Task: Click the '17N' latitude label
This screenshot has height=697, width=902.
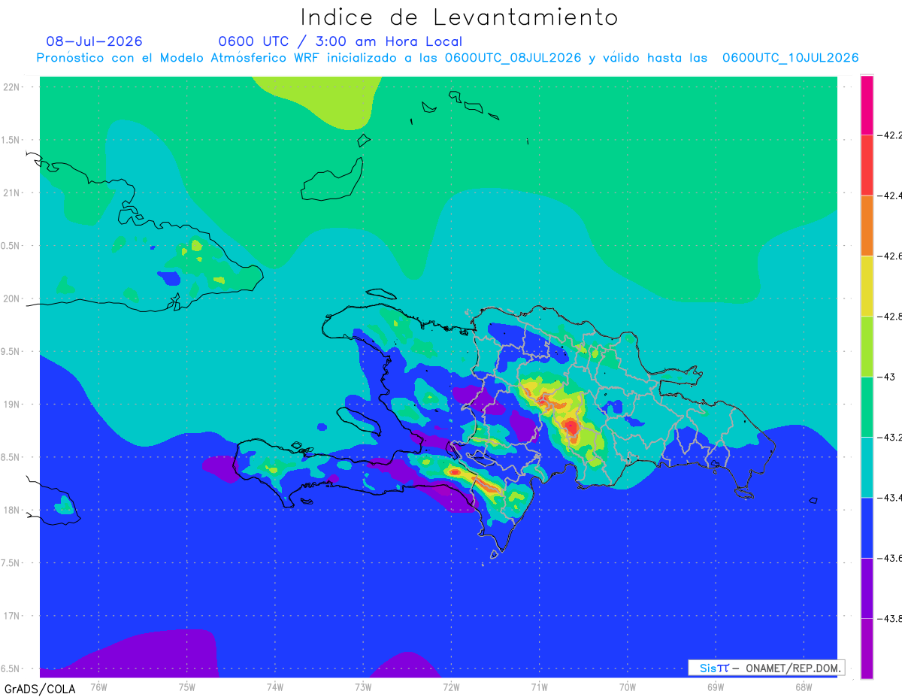Action: click(x=13, y=616)
